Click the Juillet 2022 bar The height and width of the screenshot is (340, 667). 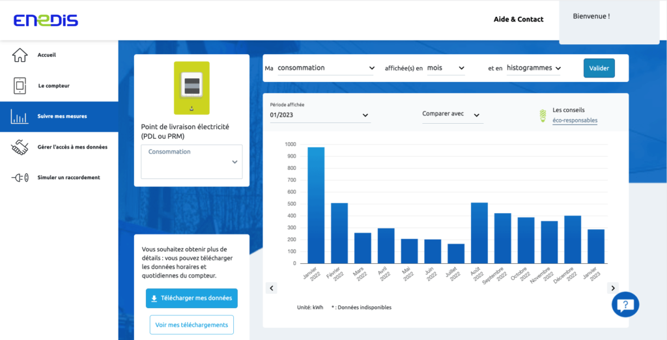point(456,253)
